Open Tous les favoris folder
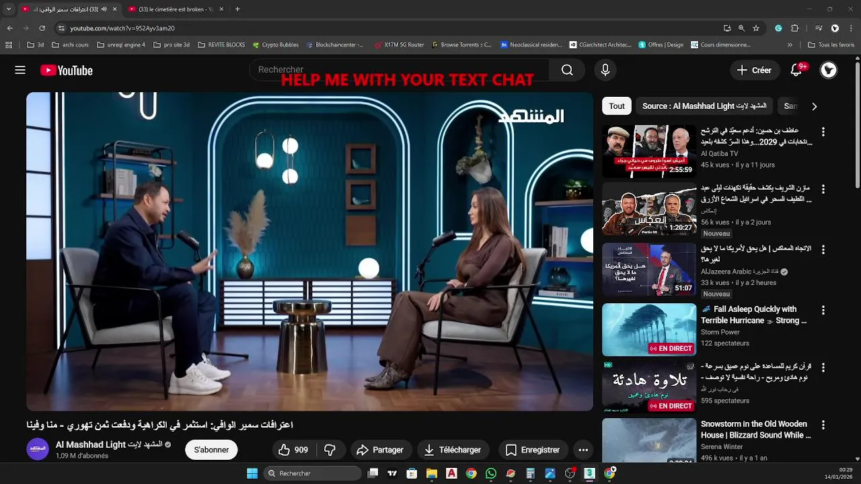 831,45
